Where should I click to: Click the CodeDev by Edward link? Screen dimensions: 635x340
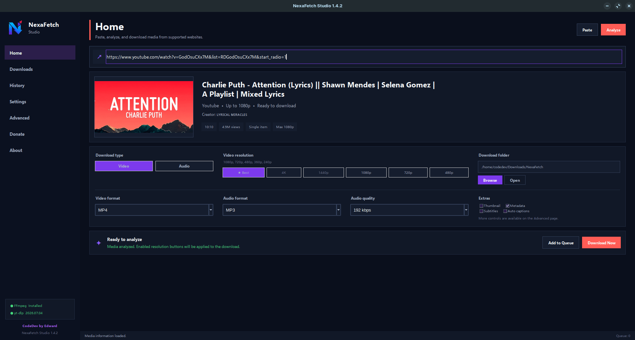coord(40,326)
